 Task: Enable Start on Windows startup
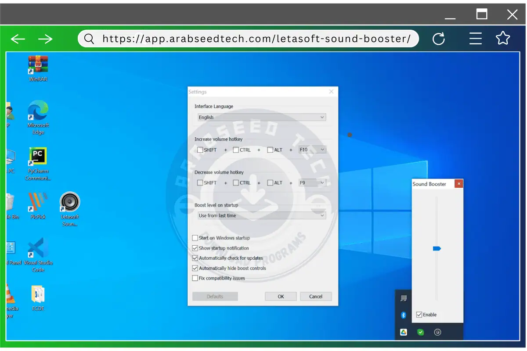click(x=195, y=238)
